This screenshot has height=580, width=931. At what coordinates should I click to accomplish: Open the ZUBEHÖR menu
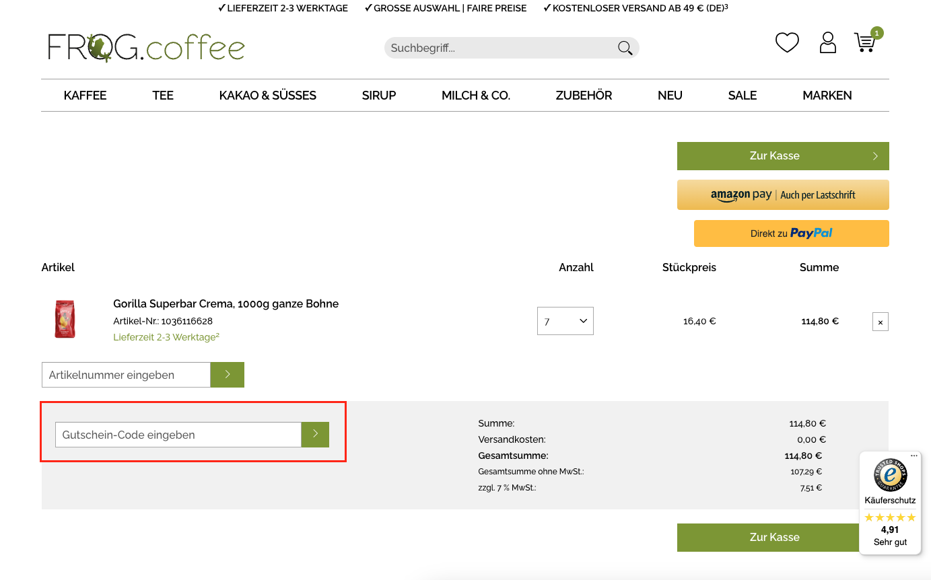(584, 96)
